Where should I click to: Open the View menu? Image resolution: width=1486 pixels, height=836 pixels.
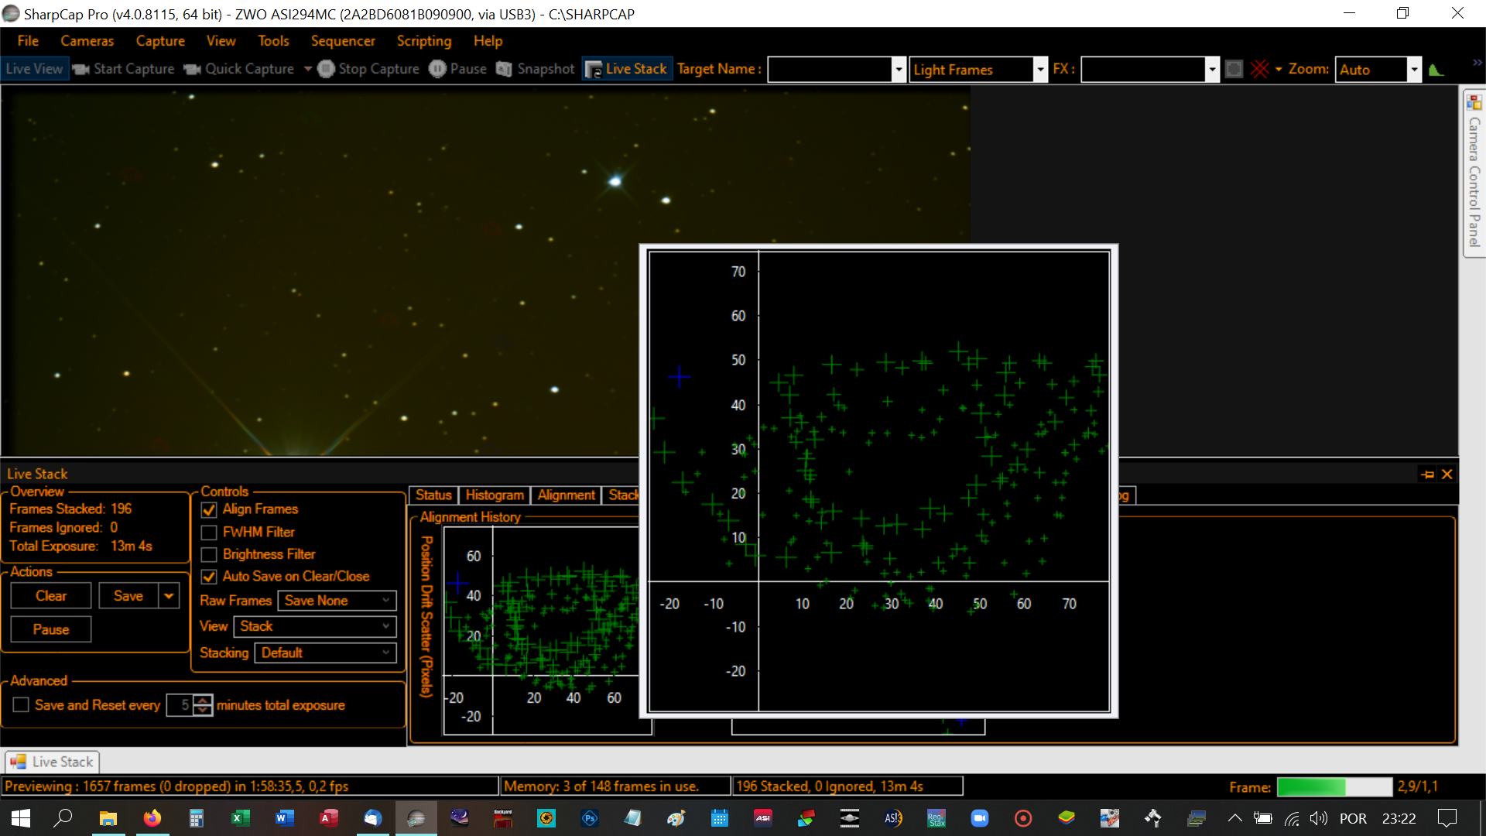tap(221, 41)
